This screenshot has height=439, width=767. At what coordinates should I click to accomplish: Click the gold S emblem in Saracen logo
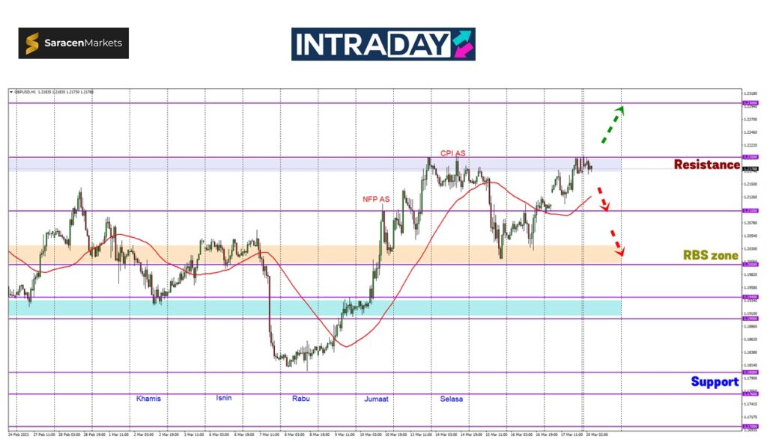pos(32,43)
